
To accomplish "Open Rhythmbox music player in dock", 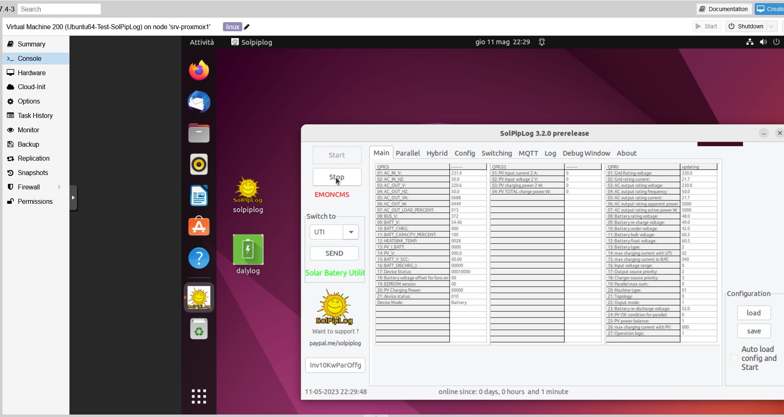I will click(199, 164).
